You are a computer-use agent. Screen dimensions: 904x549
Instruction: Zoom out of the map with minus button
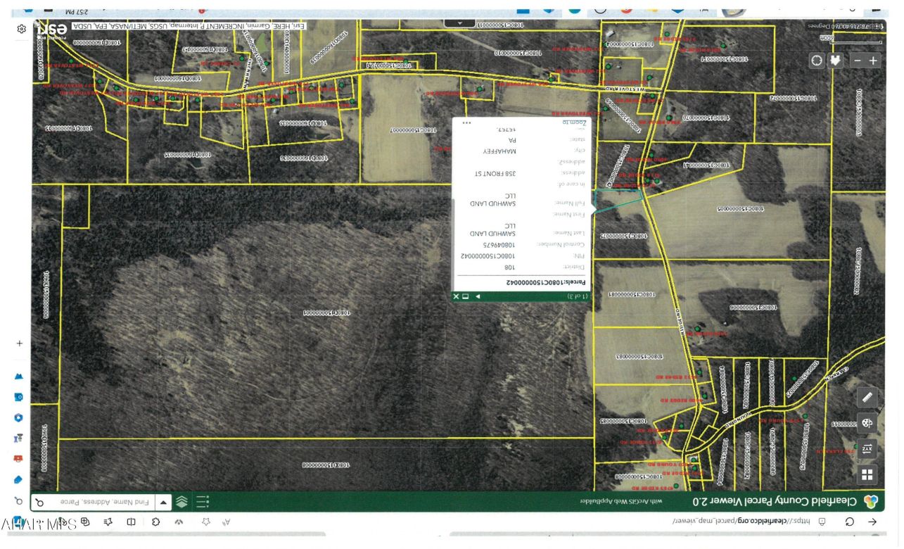[858, 61]
